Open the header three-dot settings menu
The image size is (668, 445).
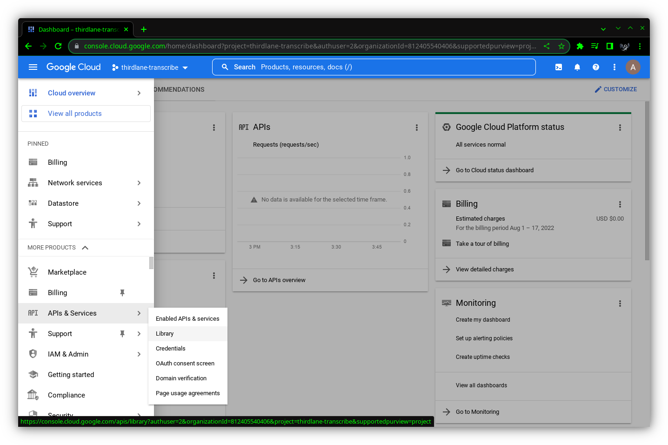[615, 67]
